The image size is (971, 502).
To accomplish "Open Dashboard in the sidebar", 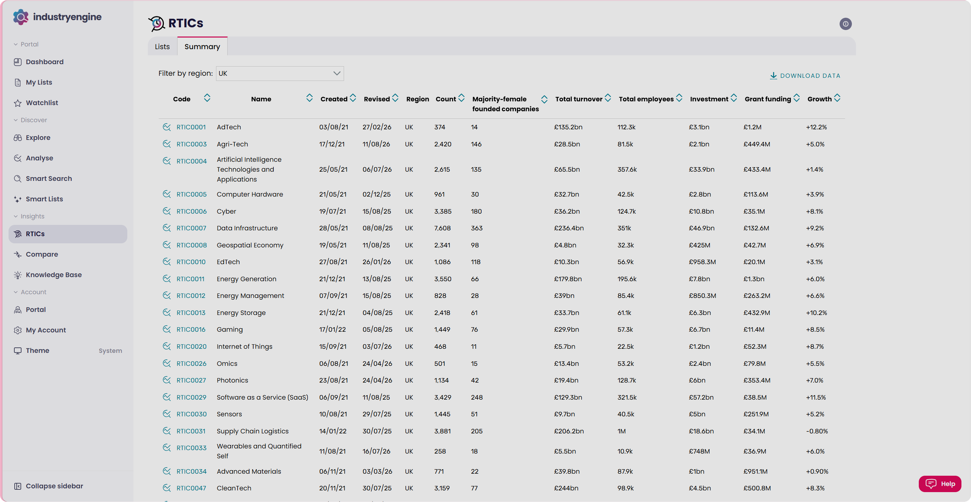I will pos(68,62).
